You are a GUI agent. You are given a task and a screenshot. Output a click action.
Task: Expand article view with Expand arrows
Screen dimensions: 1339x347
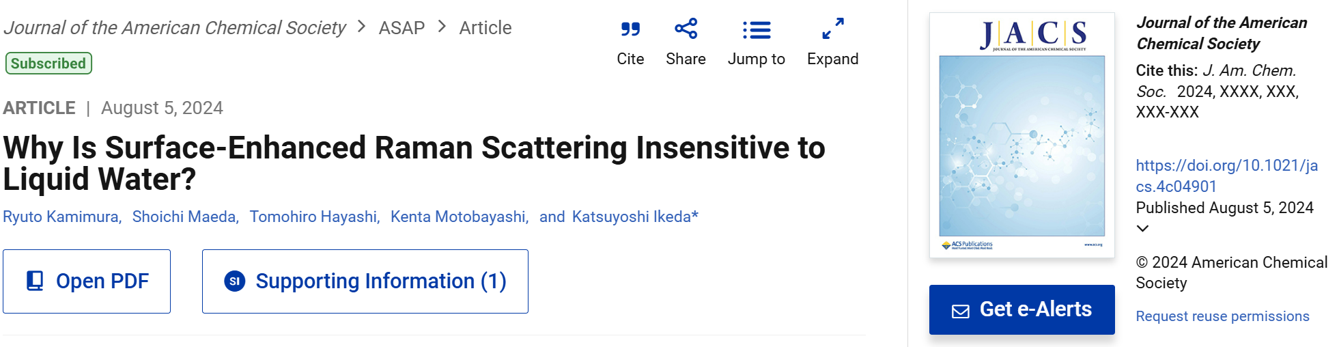click(833, 29)
